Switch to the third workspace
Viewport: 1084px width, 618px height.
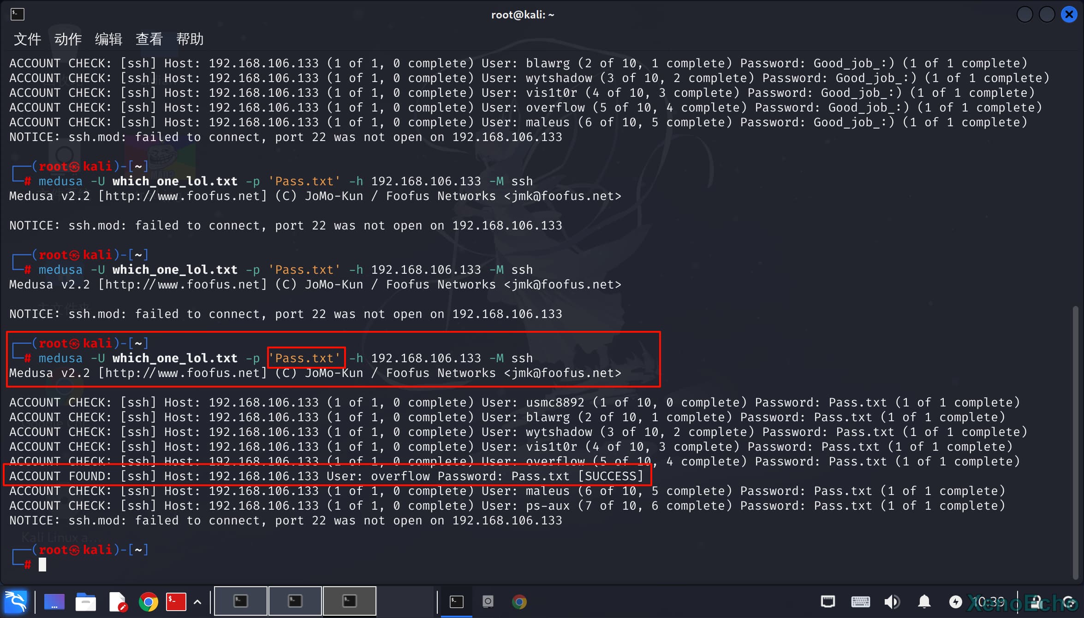pyautogui.click(x=349, y=601)
